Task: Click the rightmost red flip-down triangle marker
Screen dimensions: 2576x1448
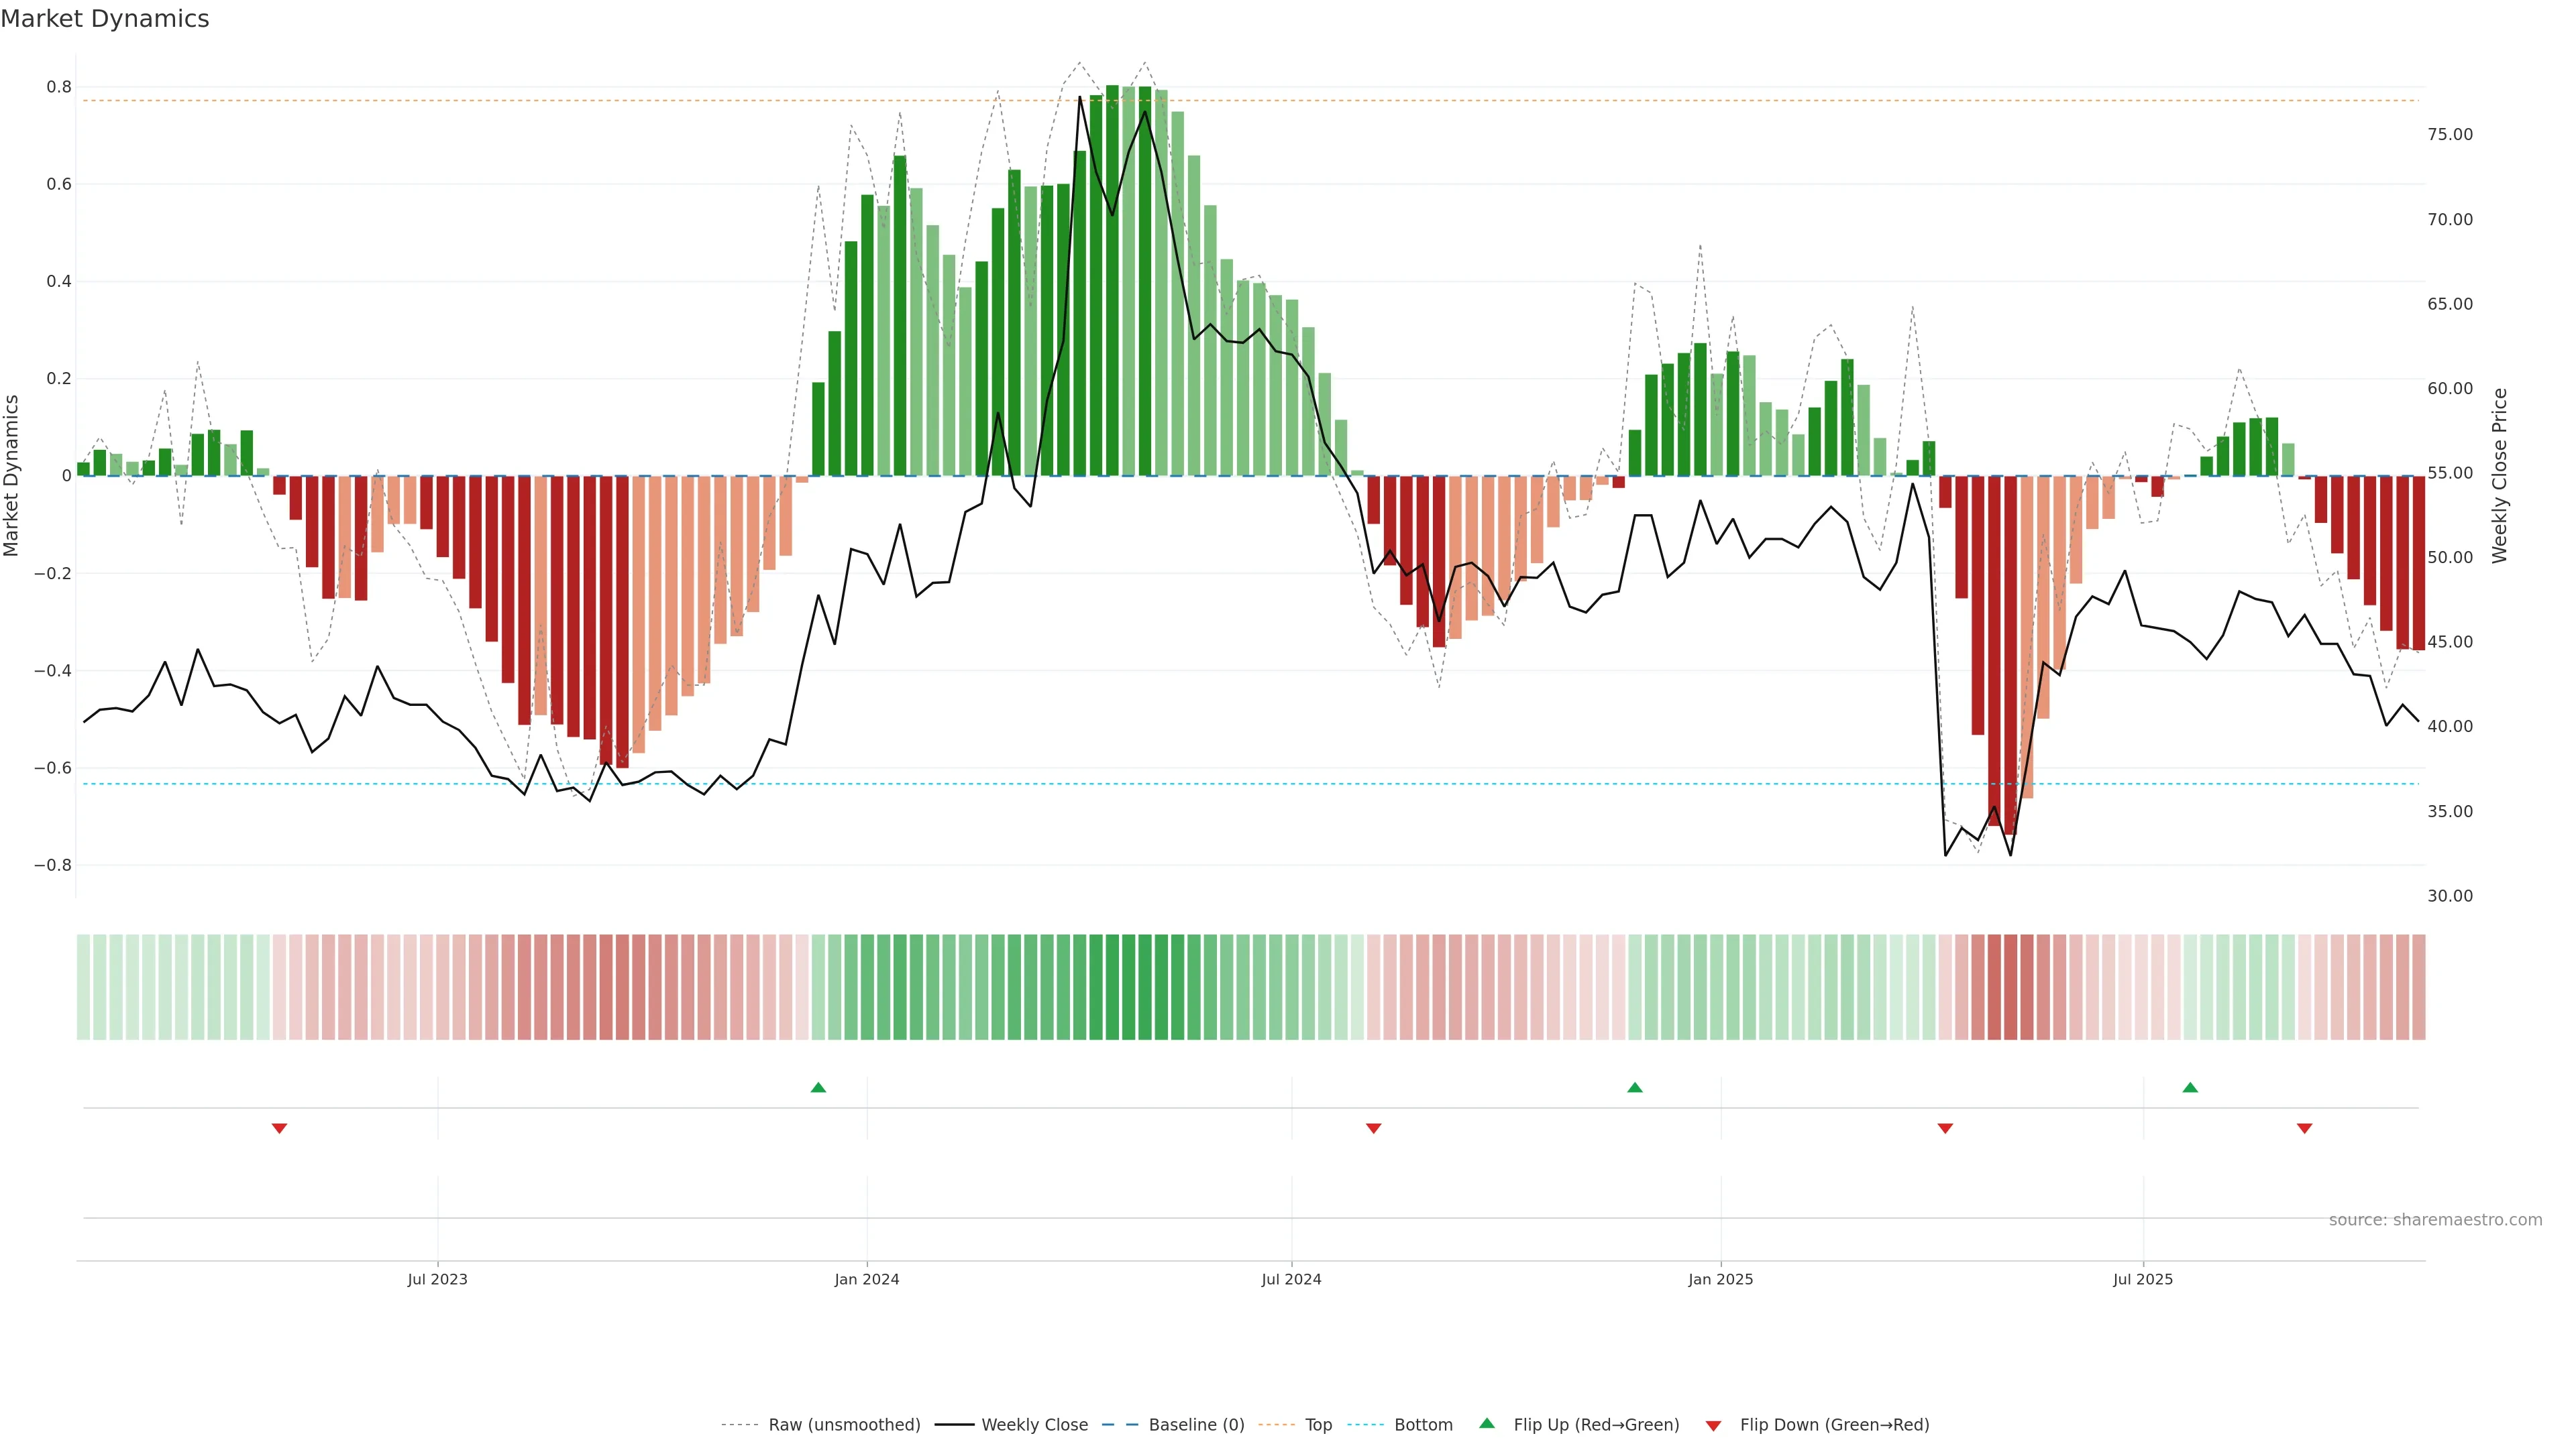Action: (x=2305, y=1128)
